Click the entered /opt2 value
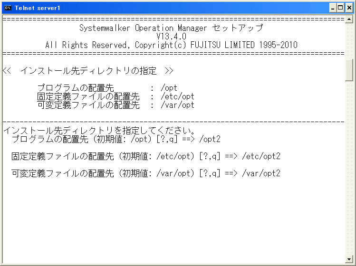356x266 pixels. (x=210, y=139)
